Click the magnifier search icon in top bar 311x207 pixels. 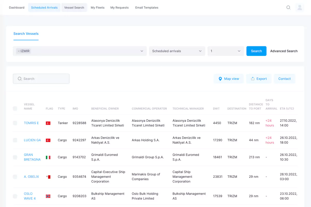[x=288, y=8]
